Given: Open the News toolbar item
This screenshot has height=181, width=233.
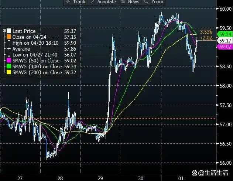Looking at the screenshot, I should 133,2.
